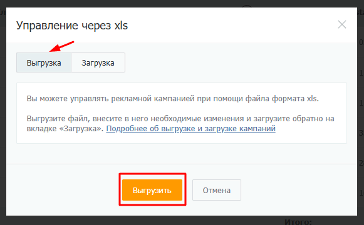Click the white info panel's empty bottom area

(x=182, y=138)
